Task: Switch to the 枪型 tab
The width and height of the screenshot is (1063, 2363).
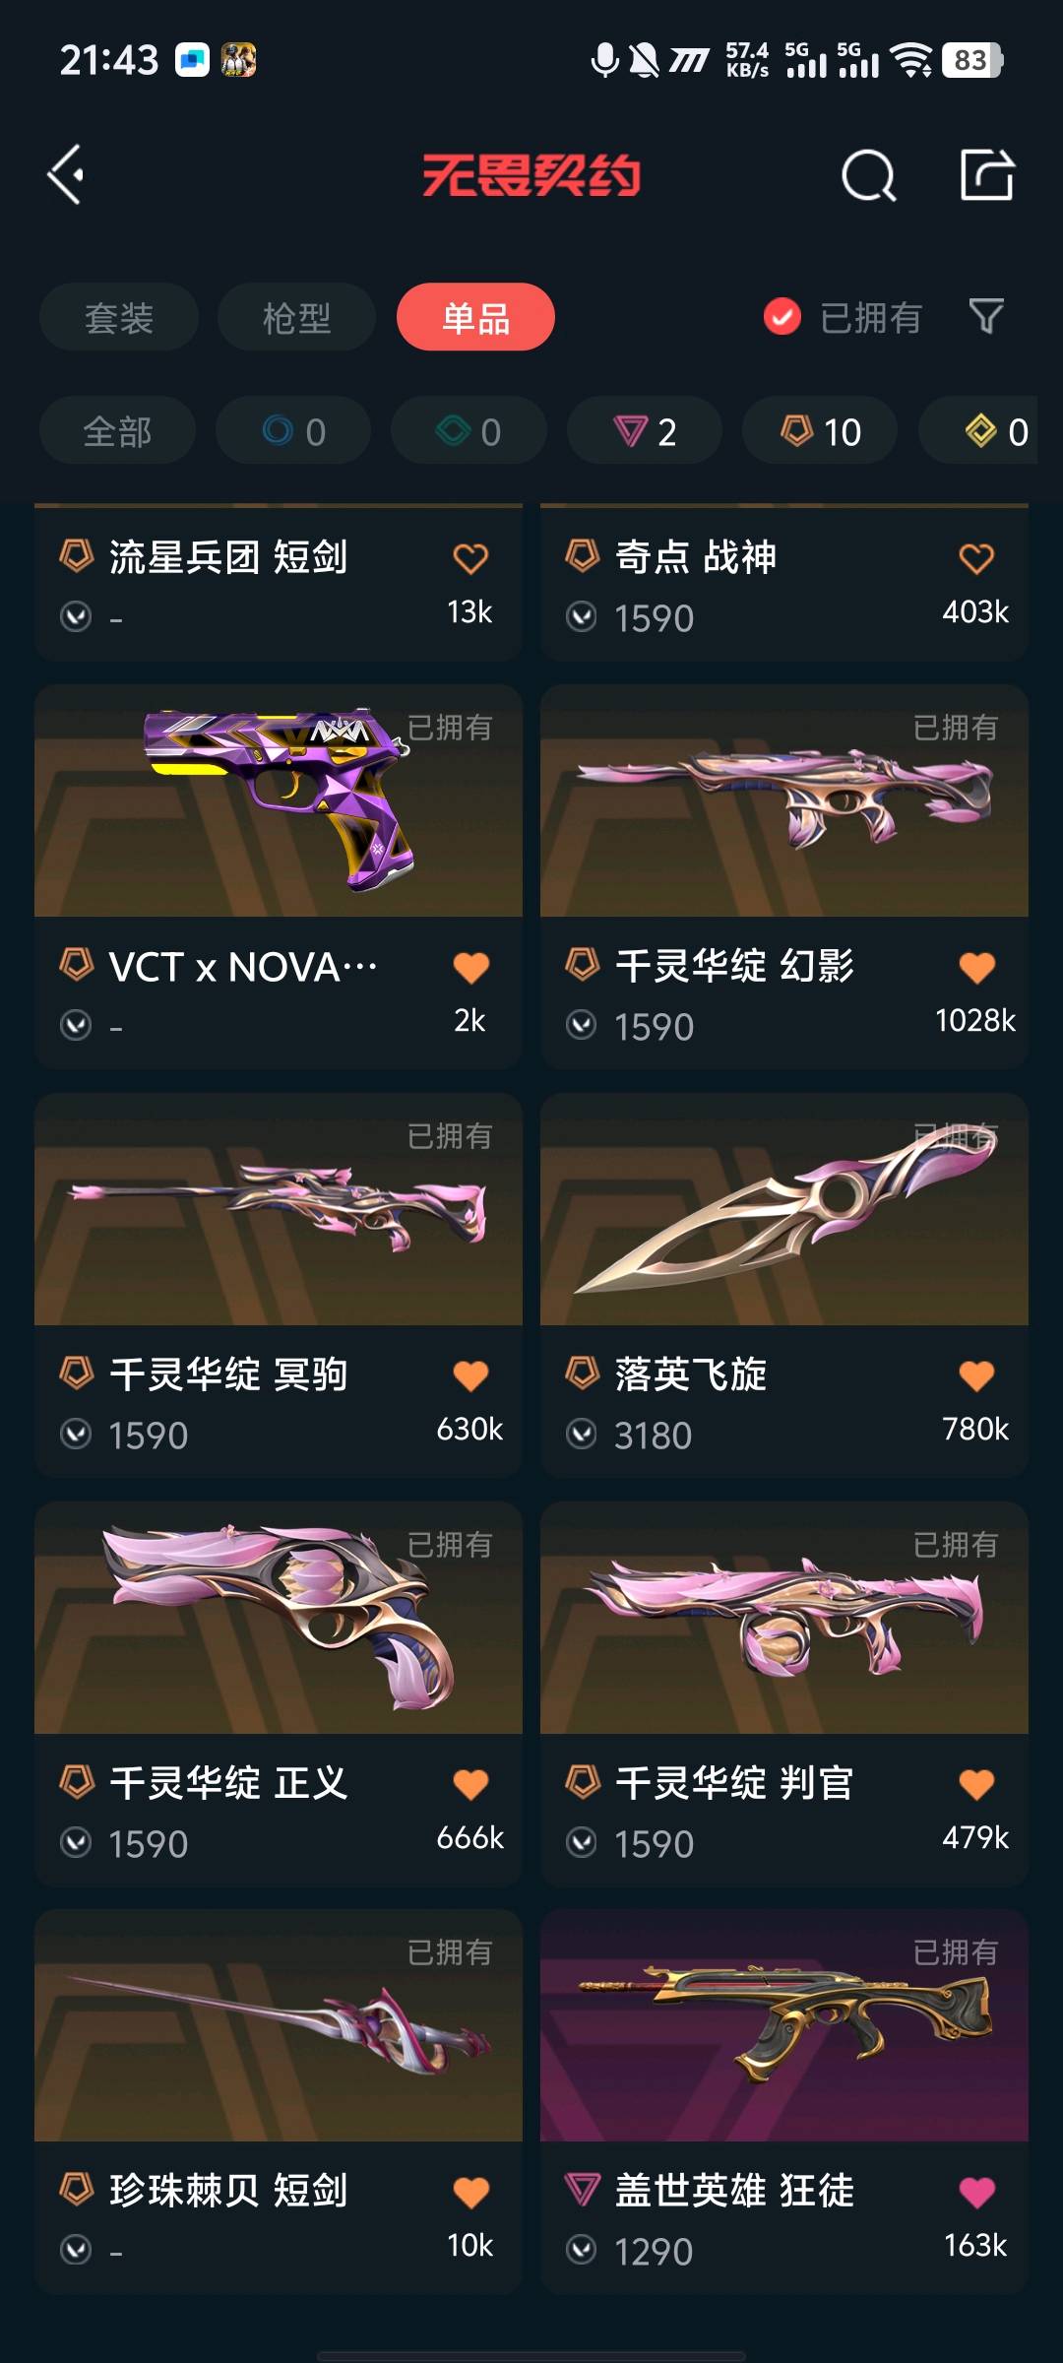Action: click(x=296, y=317)
